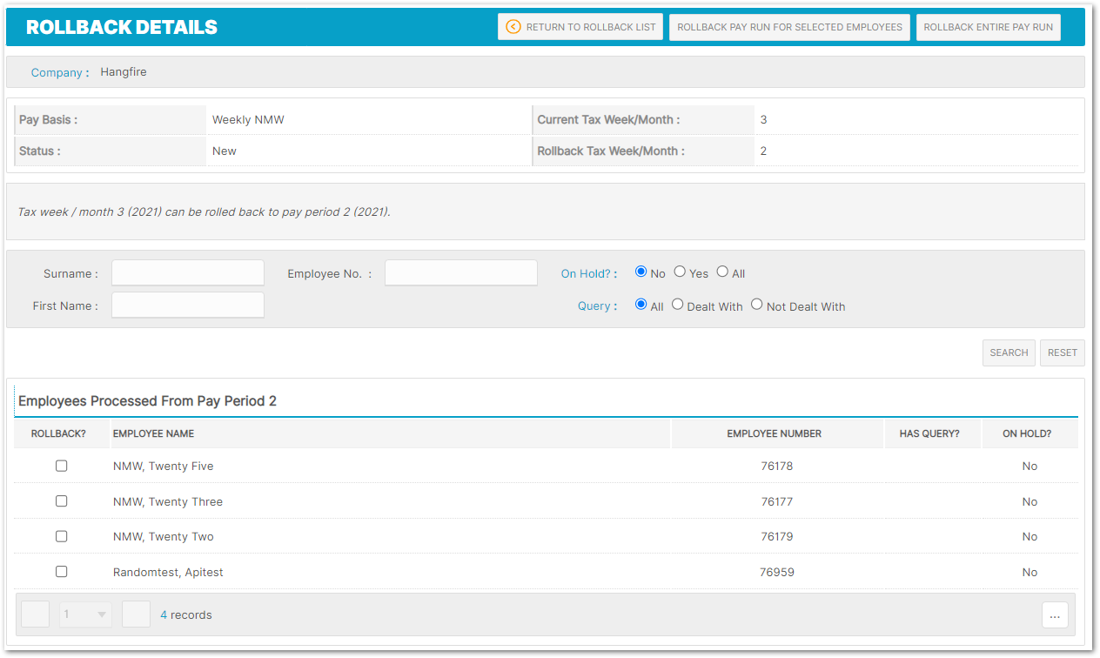
Task: Sort by Employee Name column header
Action: coord(154,433)
